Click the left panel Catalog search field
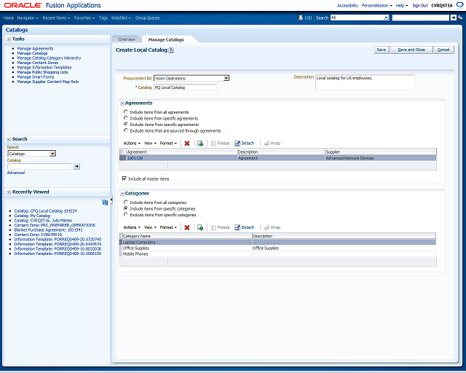The image size is (466, 373). point(40,166)
